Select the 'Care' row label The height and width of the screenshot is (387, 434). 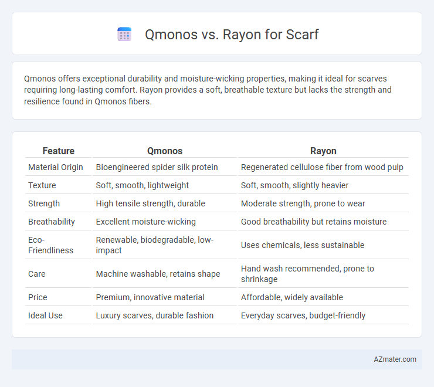(36, 274)
